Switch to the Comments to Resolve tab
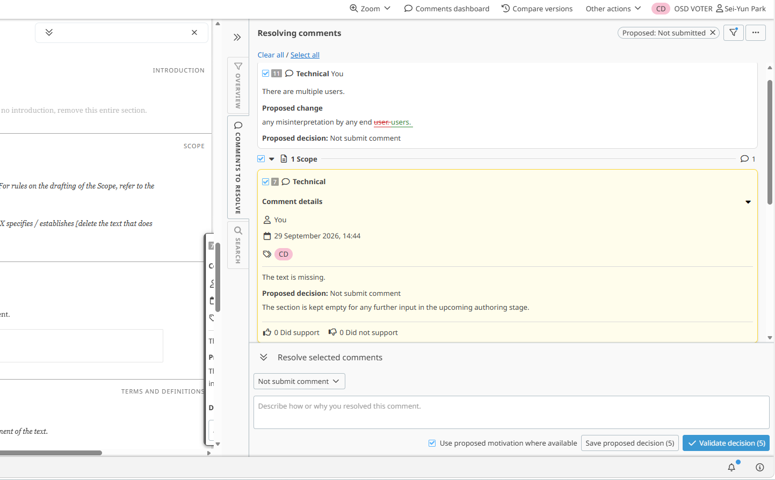Screen dimensions: 775x480 (238, 168)
